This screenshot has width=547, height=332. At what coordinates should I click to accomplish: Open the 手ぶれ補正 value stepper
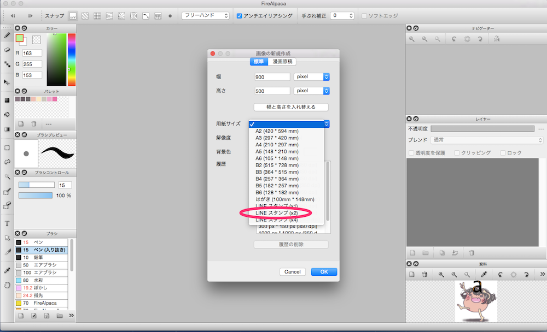click(351, 16)
